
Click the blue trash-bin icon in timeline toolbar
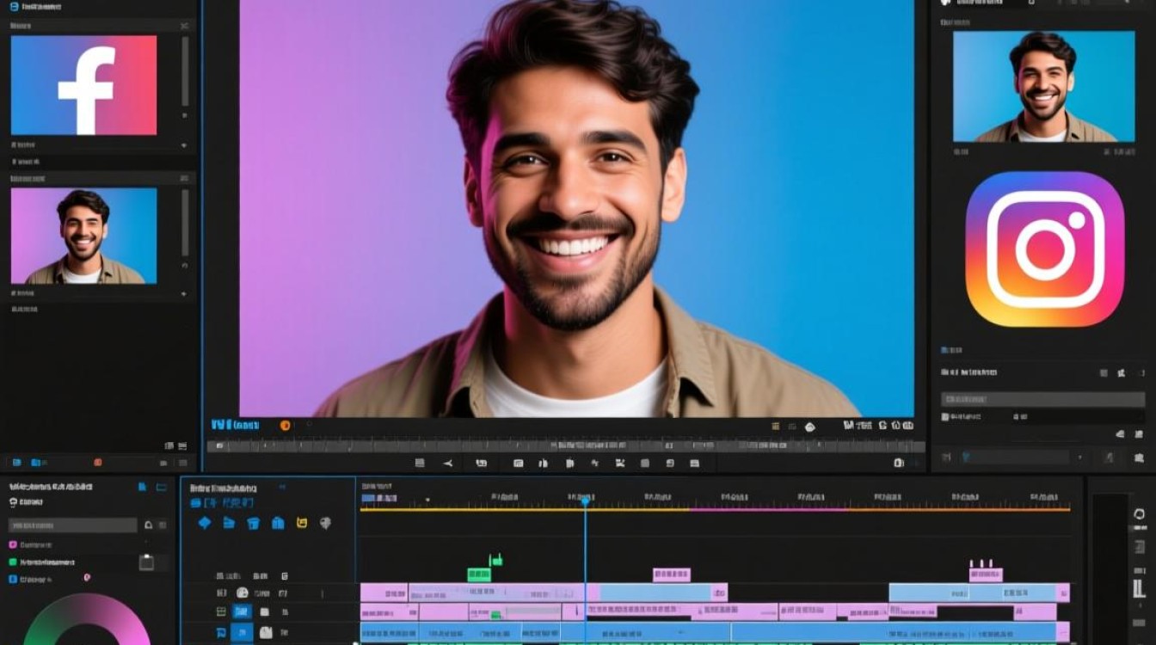point(253,523)
